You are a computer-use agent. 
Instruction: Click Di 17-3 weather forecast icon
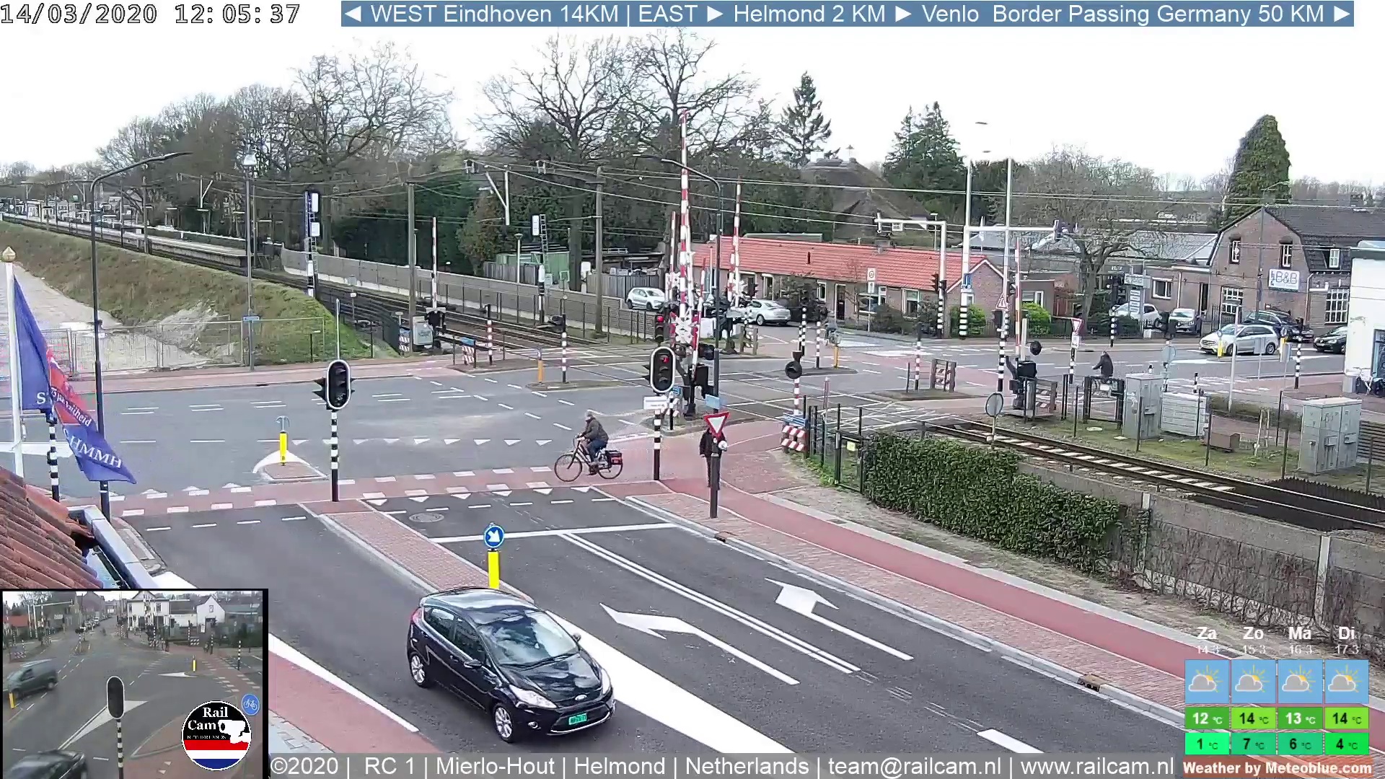(x=1345, y=682)
